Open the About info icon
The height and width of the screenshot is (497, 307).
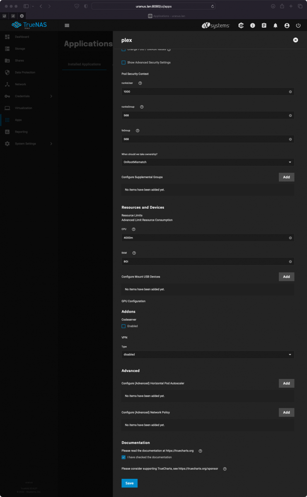[253, 25]
